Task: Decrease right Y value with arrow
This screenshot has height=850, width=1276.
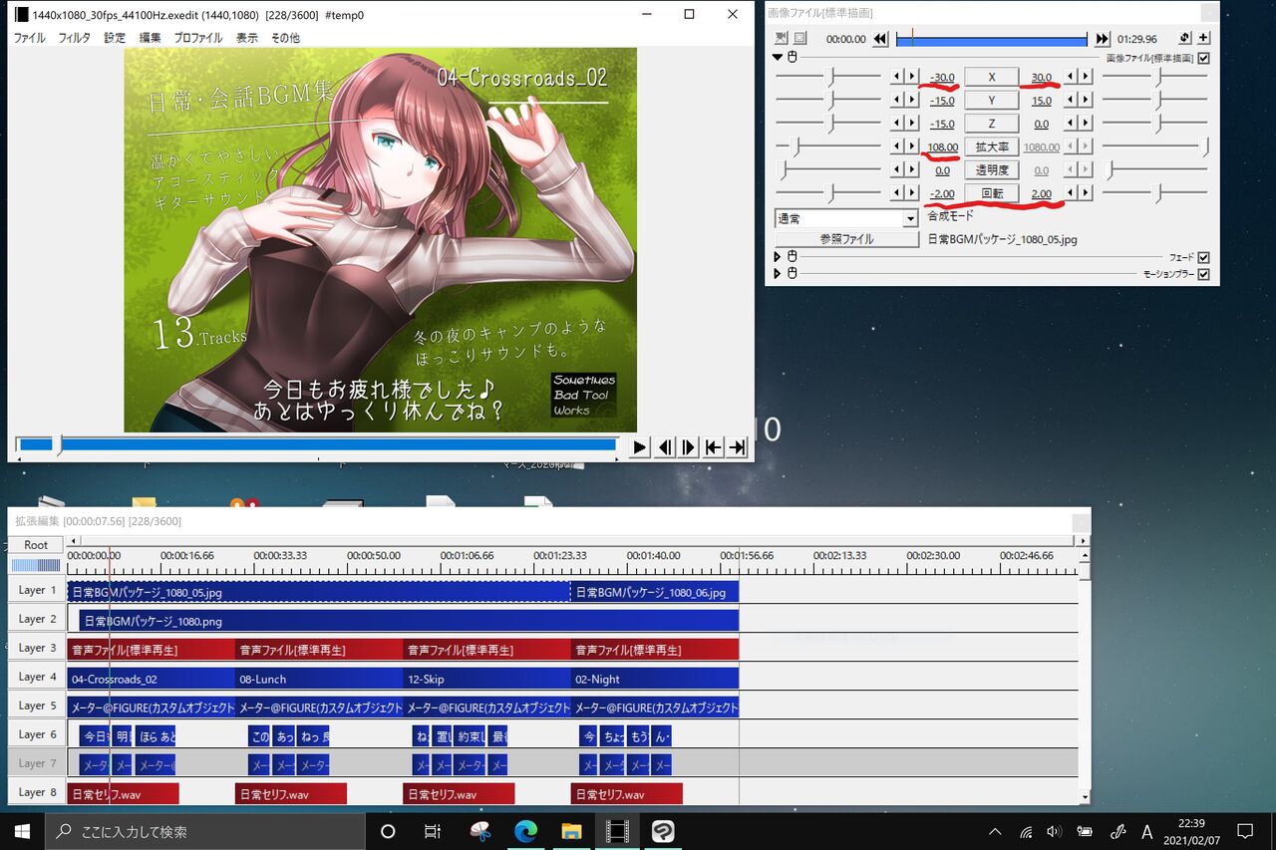Action: [1071, 101]
